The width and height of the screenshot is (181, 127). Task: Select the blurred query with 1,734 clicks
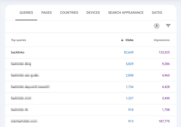point(30,87)
